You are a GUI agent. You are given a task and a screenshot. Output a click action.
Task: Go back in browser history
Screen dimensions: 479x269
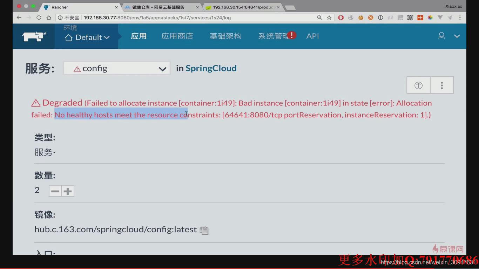point(19,18)
